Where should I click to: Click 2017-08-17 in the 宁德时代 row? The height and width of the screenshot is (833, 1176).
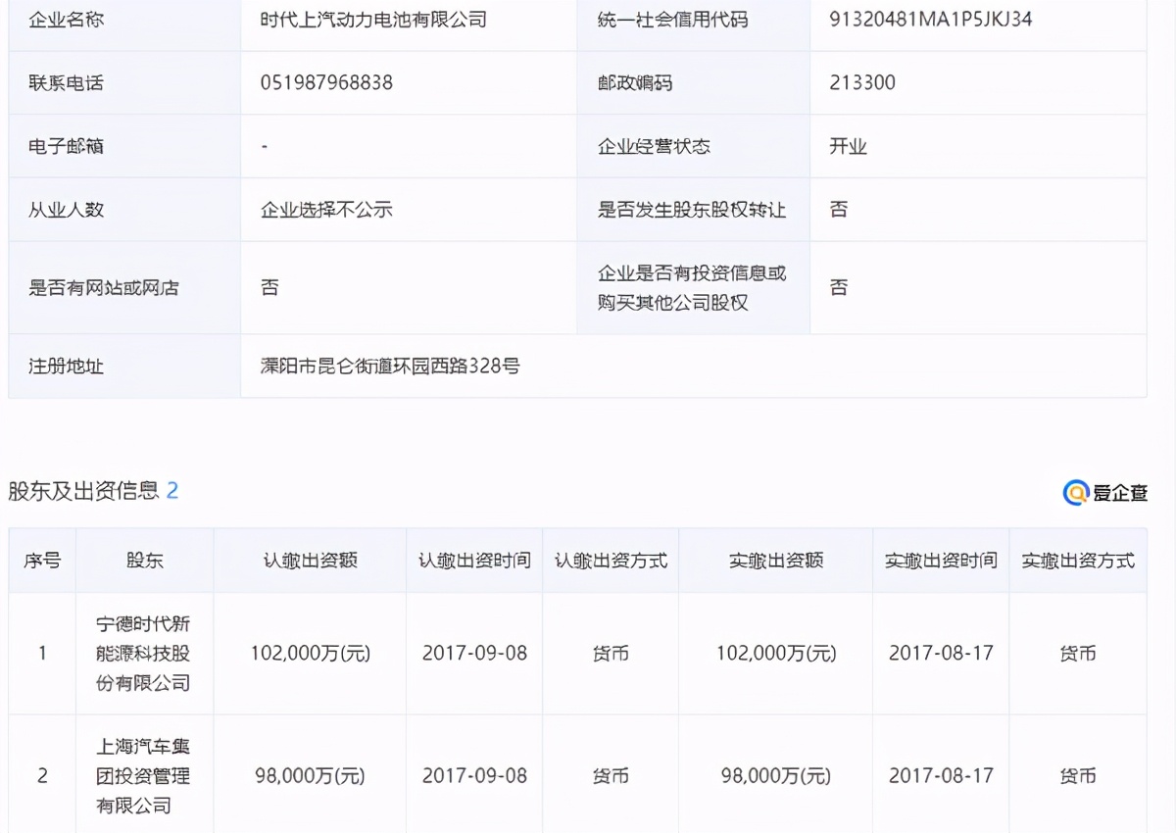coord(941,654)
